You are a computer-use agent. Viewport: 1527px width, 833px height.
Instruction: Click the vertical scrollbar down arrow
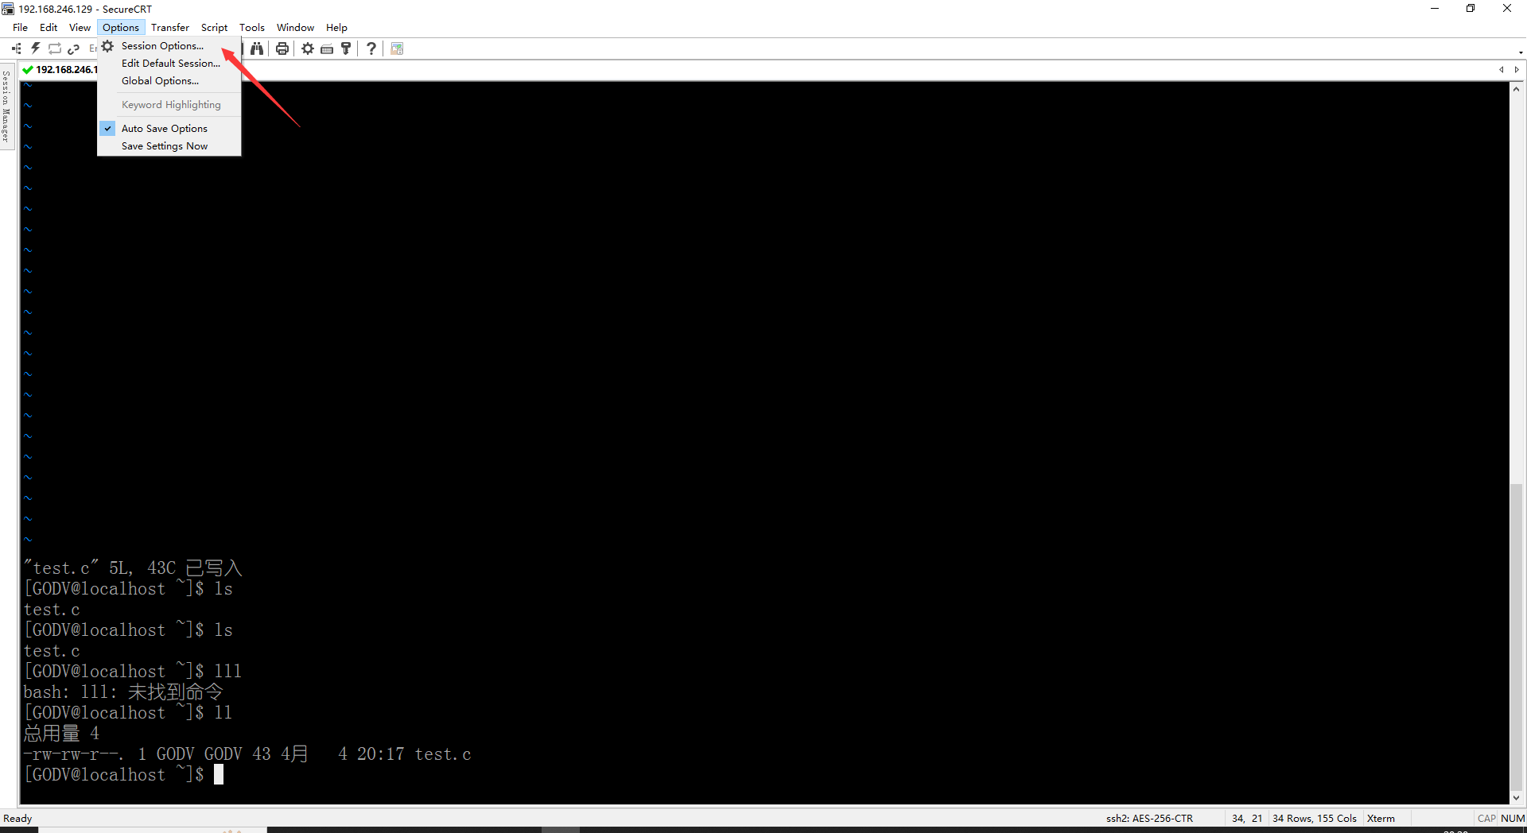pyautogui.click(x=1517, y=798)
